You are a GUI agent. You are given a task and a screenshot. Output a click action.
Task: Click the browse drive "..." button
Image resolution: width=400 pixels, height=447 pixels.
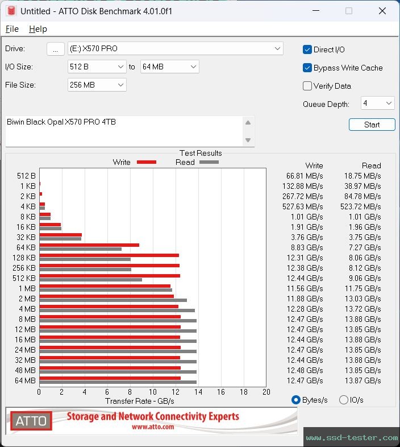(55, 49)
